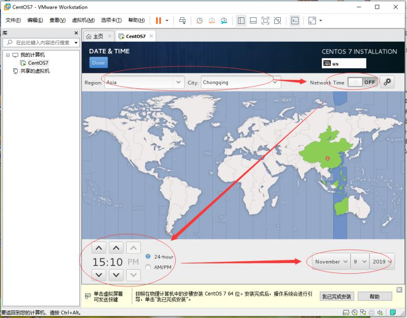Toggle the library sidebar view
The width and height of the screenshot is (407, 318).
241,20
